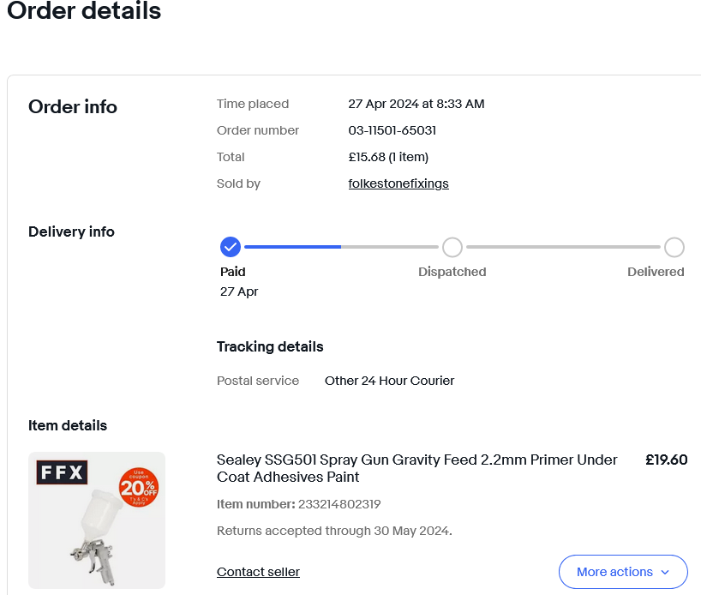Image resolution: width=701 pixels, height=595 pixels.
Task: Open the folkestonefixings seller link
Action: click(398, 183)
